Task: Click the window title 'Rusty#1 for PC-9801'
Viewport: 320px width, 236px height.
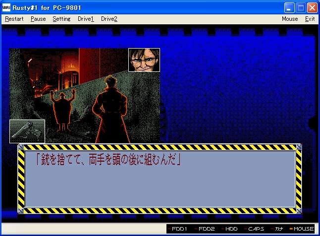Action: [47, 8]
